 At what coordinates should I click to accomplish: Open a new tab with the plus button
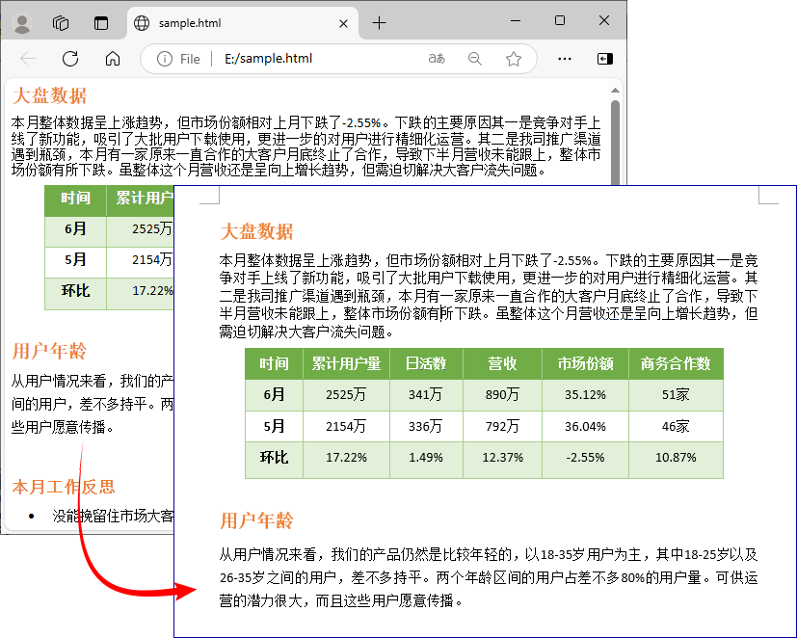point(377,21)
